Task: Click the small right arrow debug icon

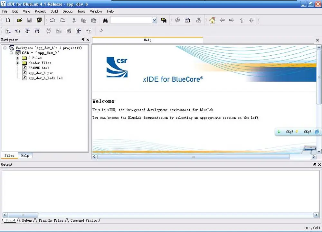Action: [x=101, y=31]
